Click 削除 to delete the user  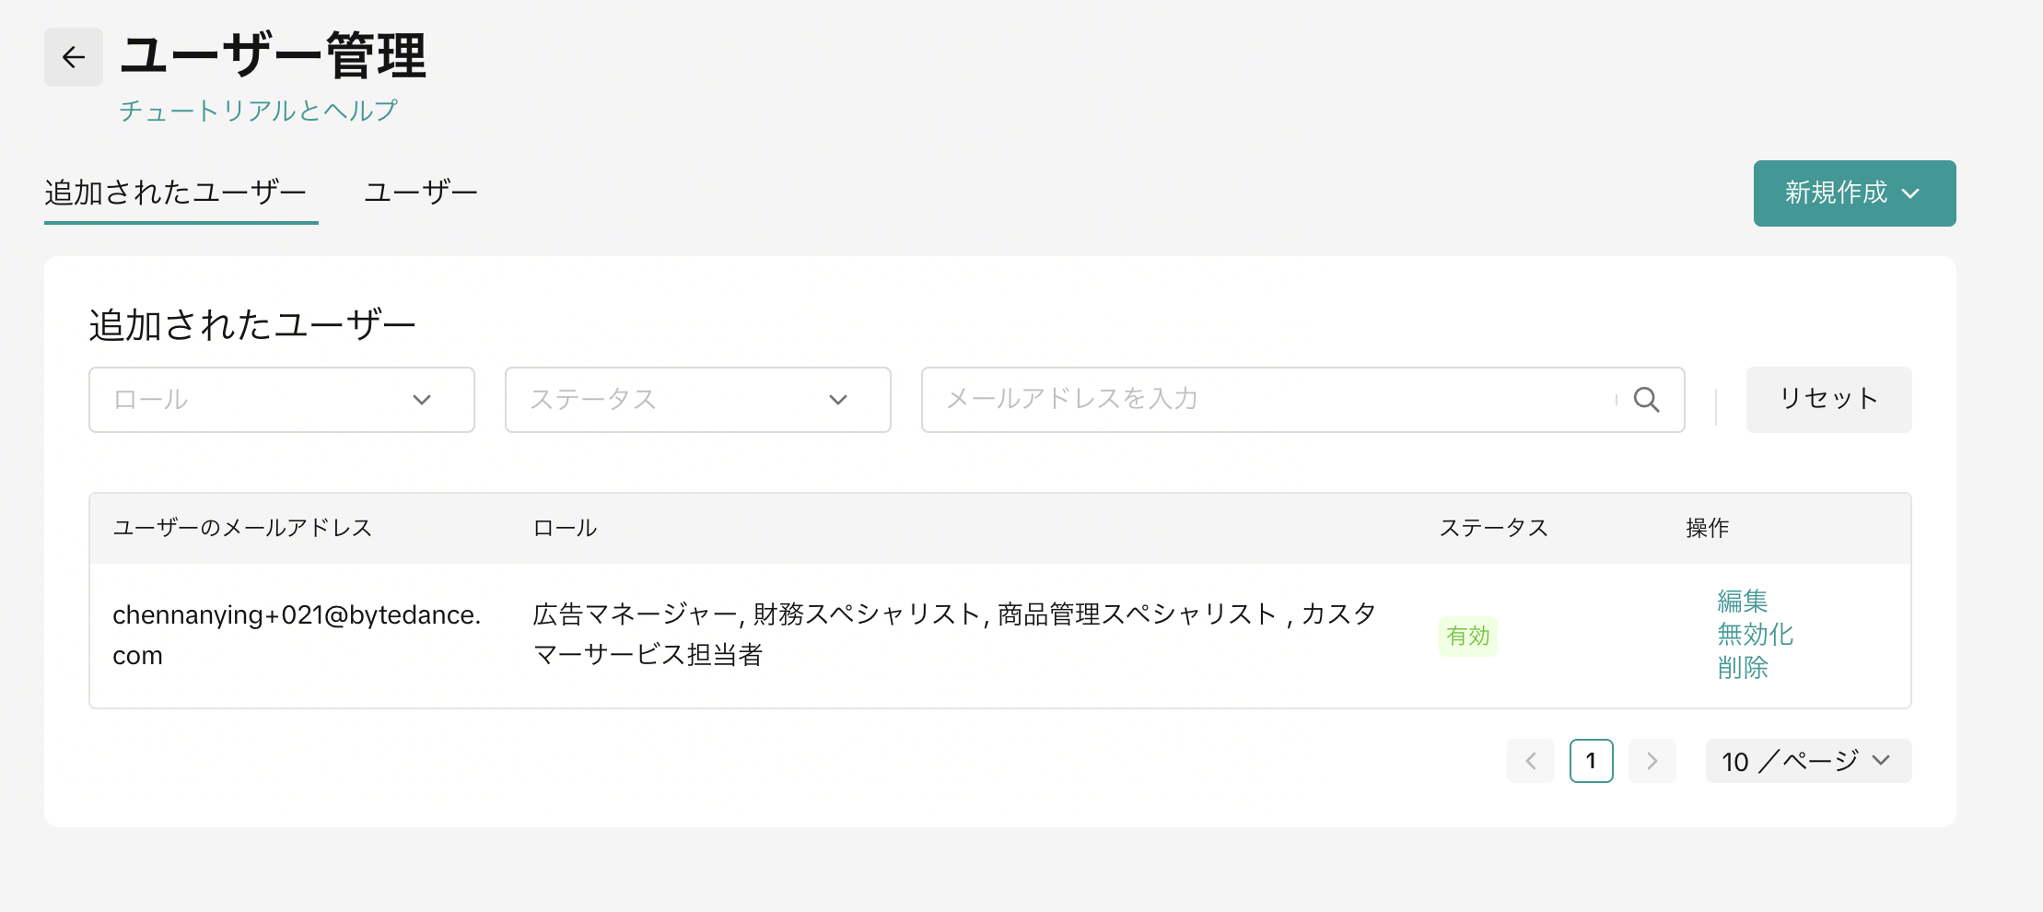point(1742,667)
